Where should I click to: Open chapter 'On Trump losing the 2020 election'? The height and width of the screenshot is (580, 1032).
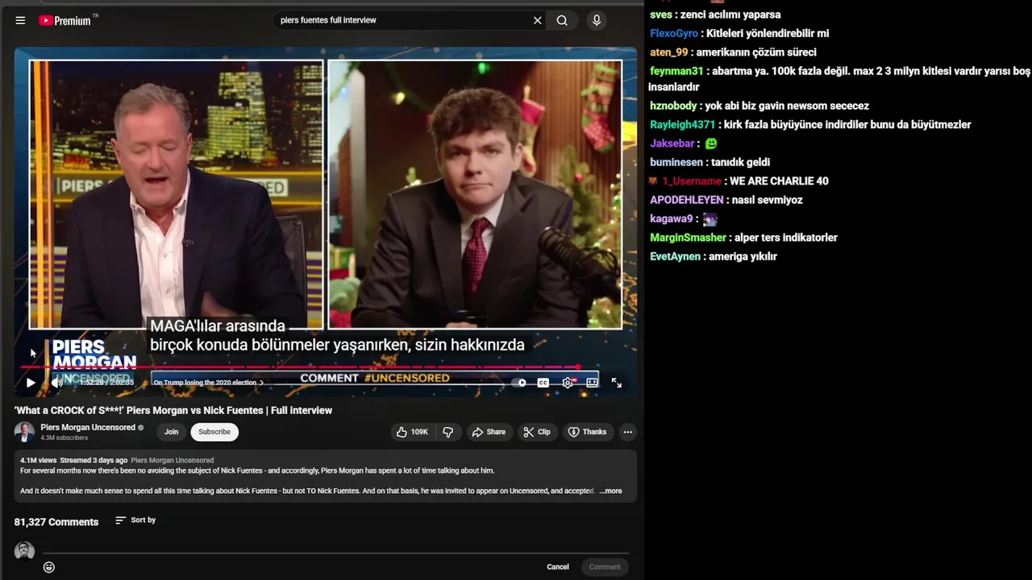(208, 383)
